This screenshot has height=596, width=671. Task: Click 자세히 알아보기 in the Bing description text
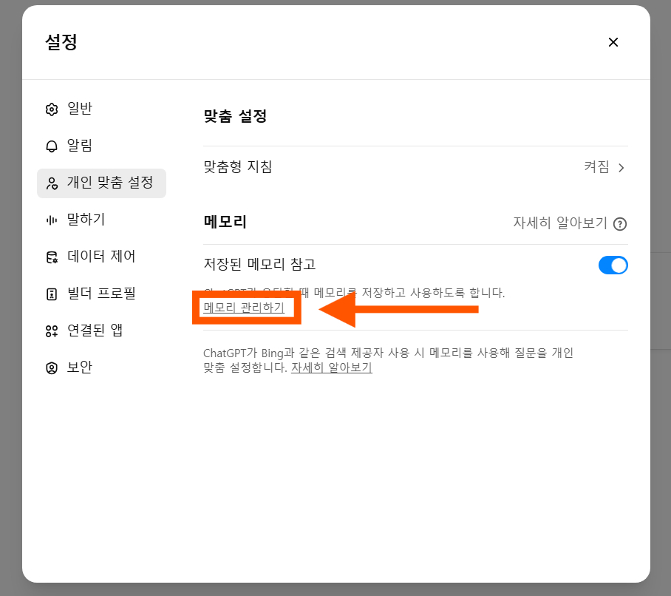click(x=332, y=368)
